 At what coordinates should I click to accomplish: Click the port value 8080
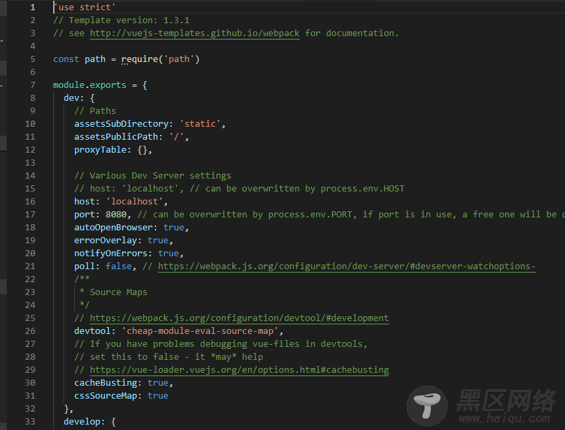click(116, 215)
